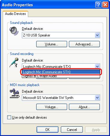This screenshot has height=136, width=110.
Task: Expand the Sound playback device dropdown arrow
Action: coord(97,35)
